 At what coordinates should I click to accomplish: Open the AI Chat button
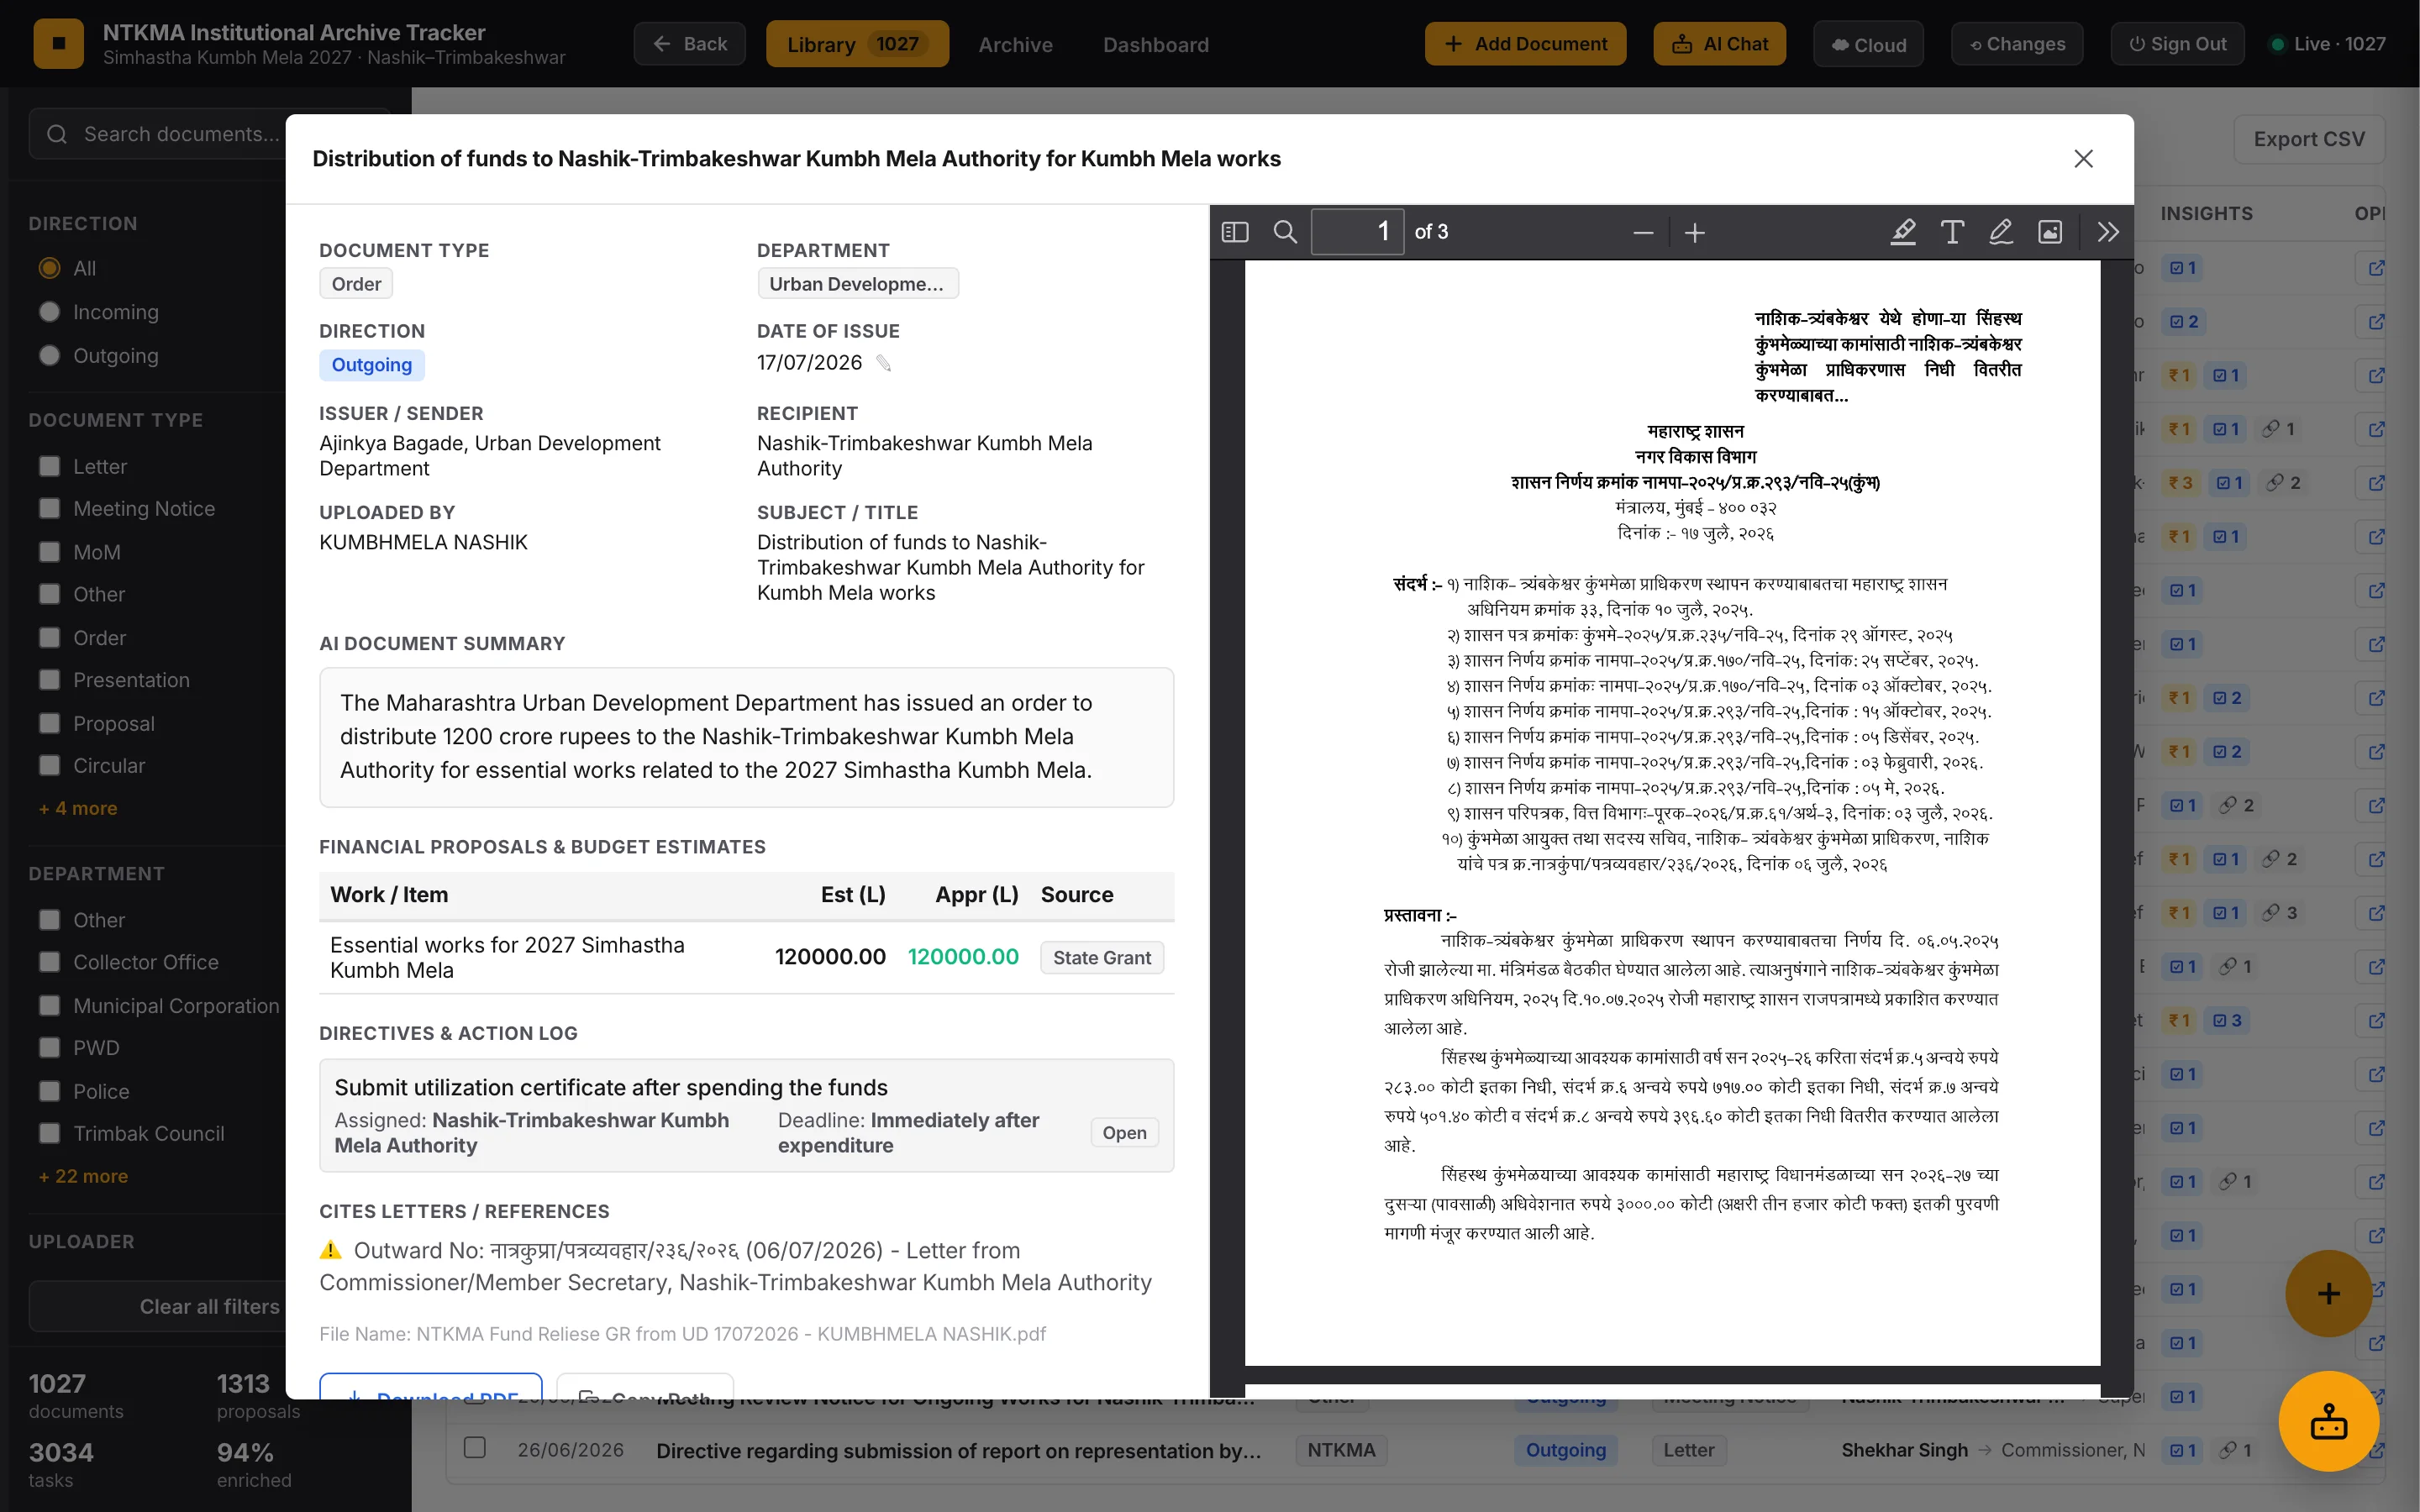coord(1719,44)
